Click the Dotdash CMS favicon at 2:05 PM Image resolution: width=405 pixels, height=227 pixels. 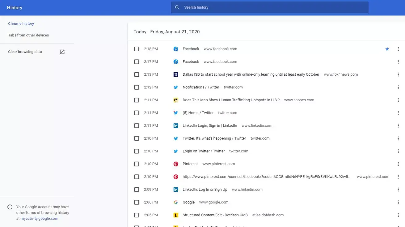(x=176, y=215)
